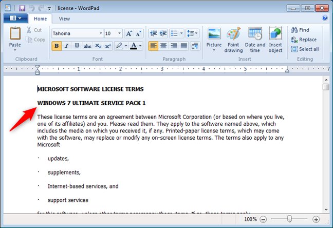Click the vertical scrollbar down arrow
The height and width of the screenshot is (228, 333).
click(326, 210)
